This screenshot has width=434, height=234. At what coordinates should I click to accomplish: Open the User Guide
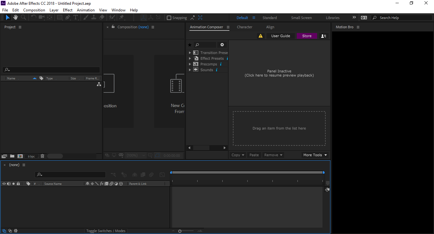pos(281,36)
